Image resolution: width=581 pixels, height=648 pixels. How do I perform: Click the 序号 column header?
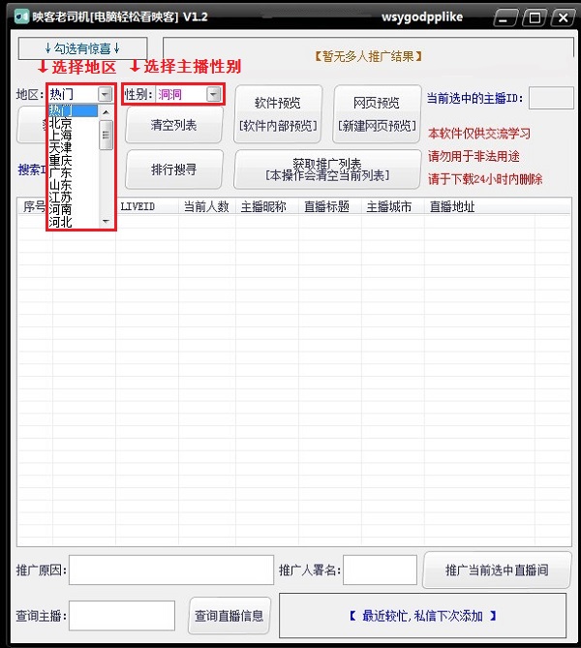click(35, 206)
